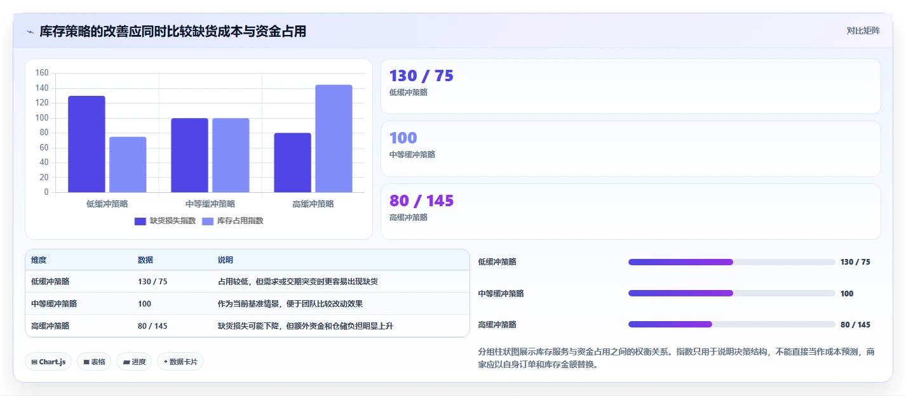Click the 表格 tag chip
The height and width of the screenshot is (396, 906).
tap(94, 362)
